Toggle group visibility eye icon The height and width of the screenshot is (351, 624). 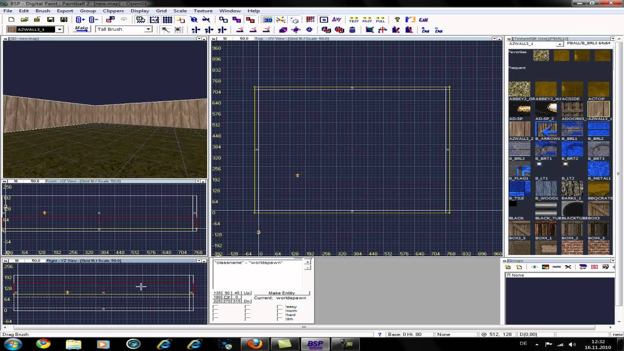click(x=534, y=267)
